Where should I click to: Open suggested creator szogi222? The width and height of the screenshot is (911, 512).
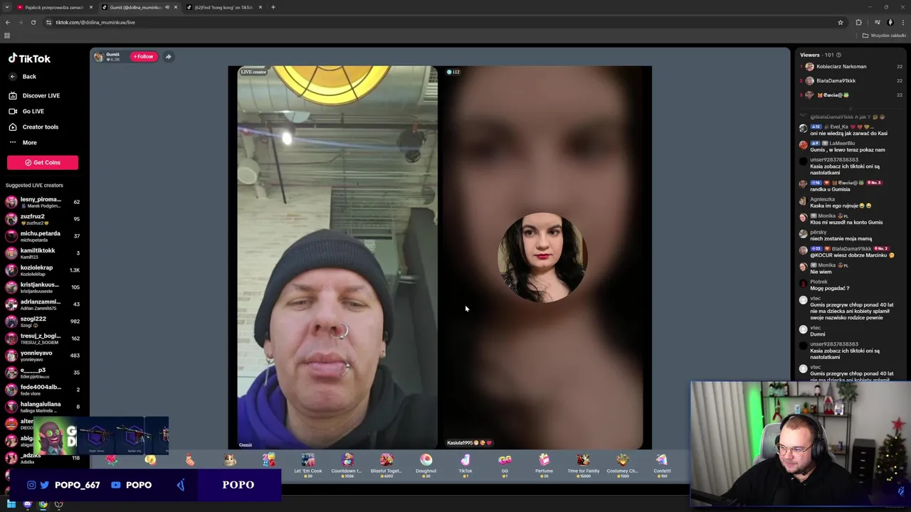(x=43, y=321)
